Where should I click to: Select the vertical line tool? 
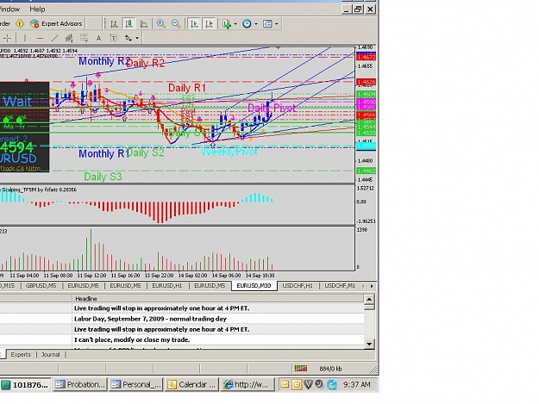(25, 38)
